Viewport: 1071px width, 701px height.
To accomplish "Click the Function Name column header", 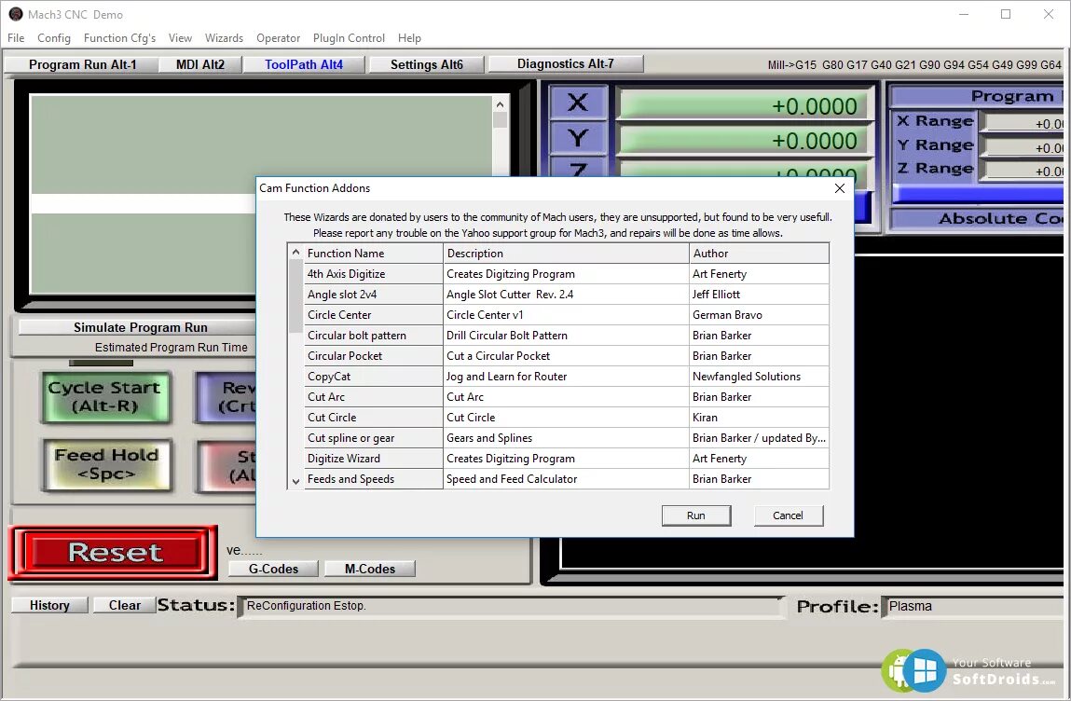I will tap(374, 254).
